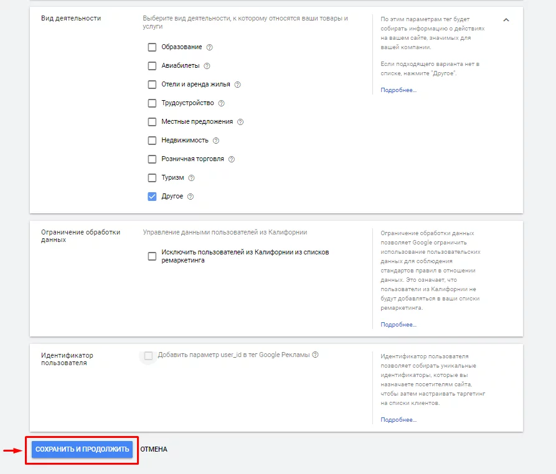Viewport: 556px width, 474px height.
Task: Click СОХРАНИТЬ И ПРОДОЛЖИТЬ button
Action: coord(82,449)
